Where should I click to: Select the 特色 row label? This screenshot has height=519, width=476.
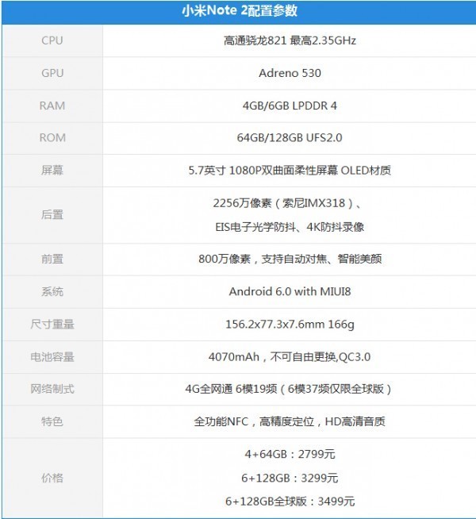pyautogui.click(x=52, y=421)
